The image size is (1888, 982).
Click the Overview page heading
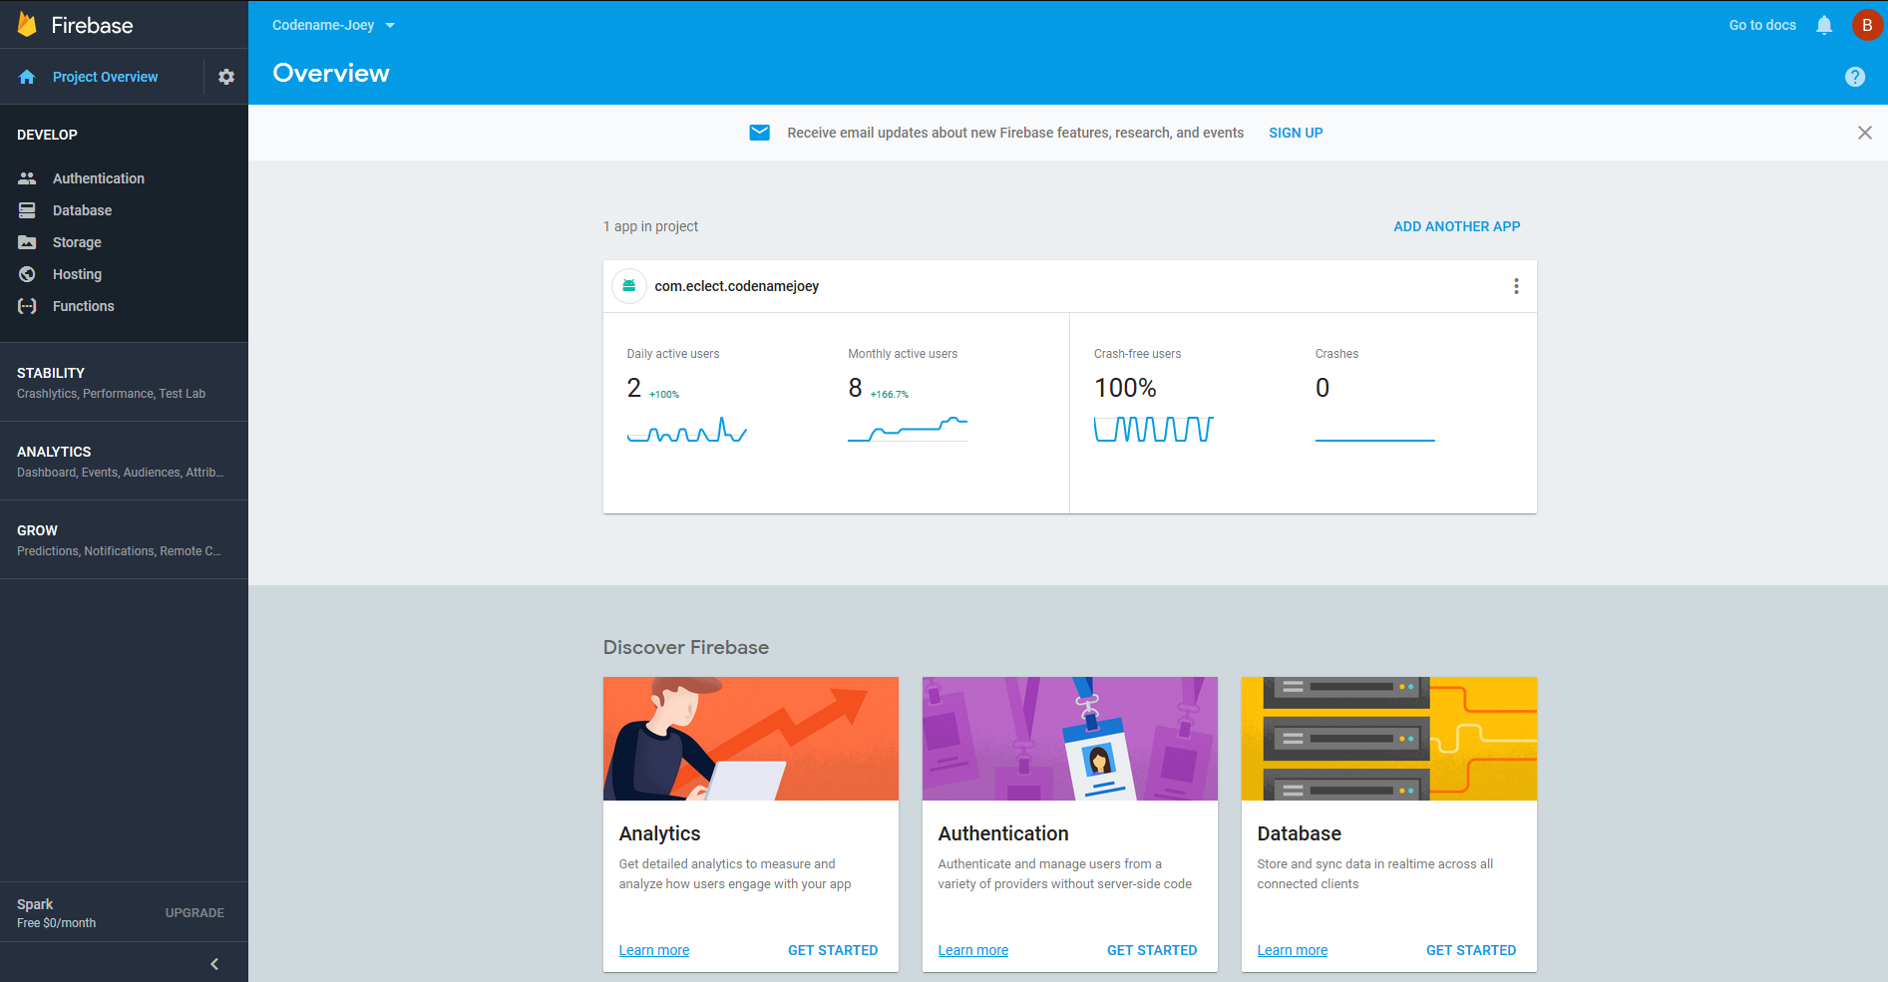pos(331,73)
